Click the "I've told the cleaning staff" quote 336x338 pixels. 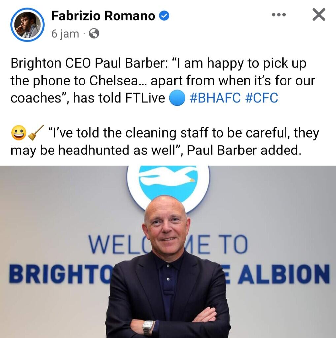(x=165, y=141)
